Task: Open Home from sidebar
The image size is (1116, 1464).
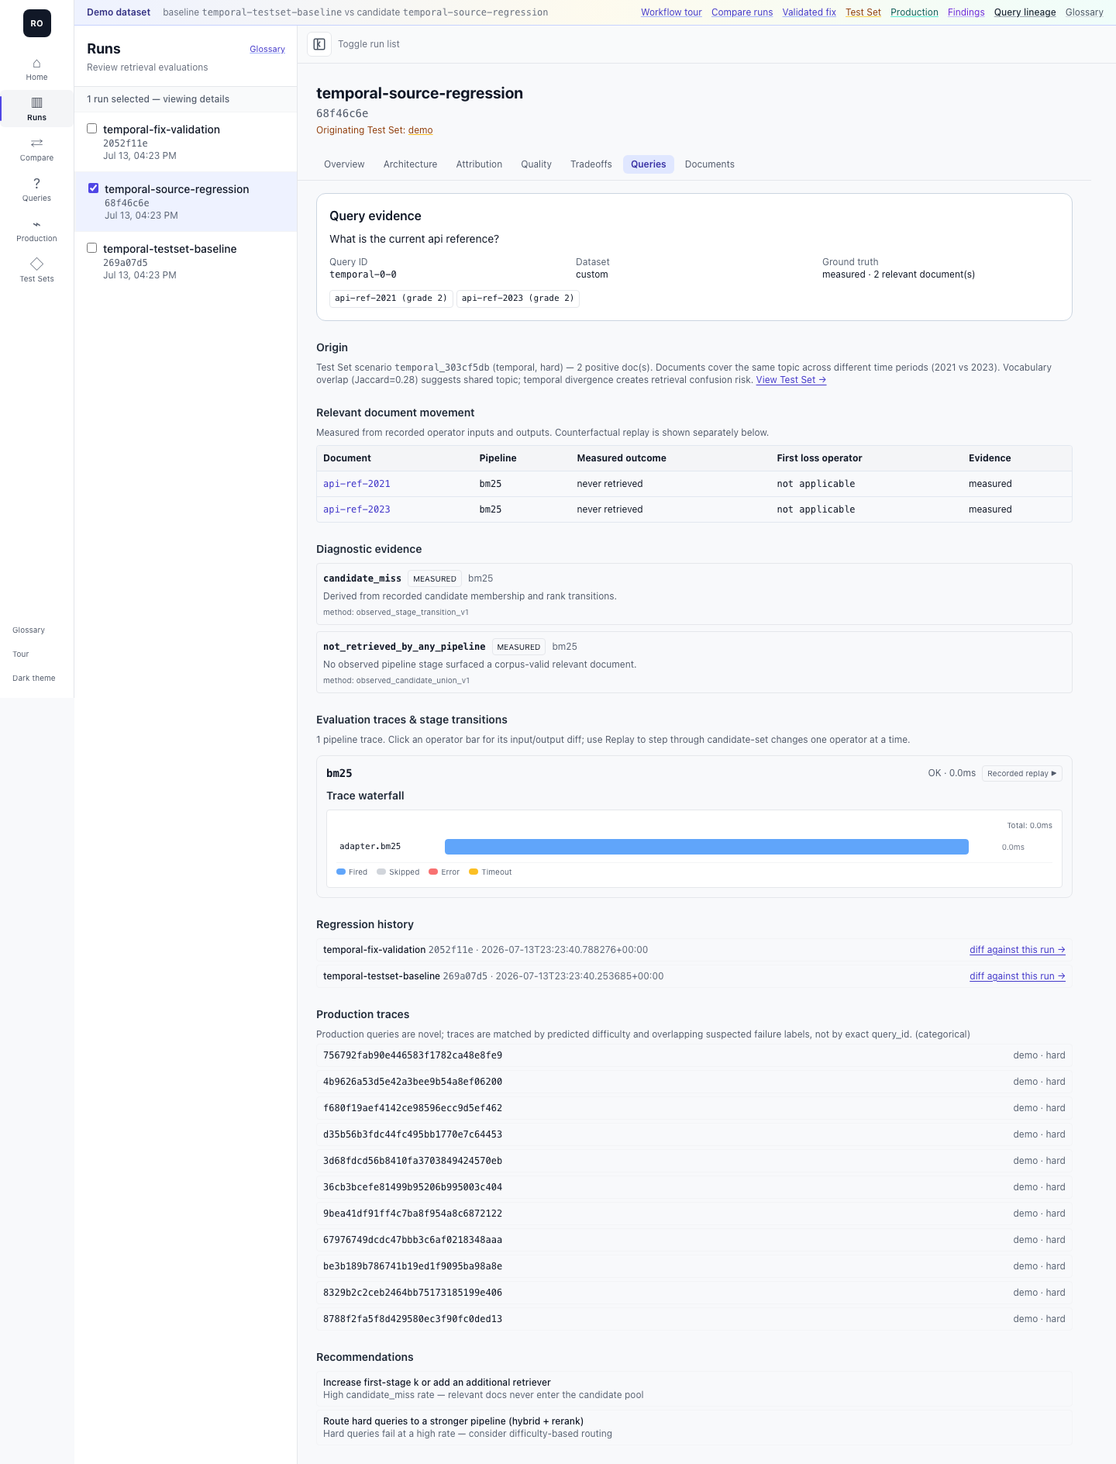Action: (x=36, y=69)
